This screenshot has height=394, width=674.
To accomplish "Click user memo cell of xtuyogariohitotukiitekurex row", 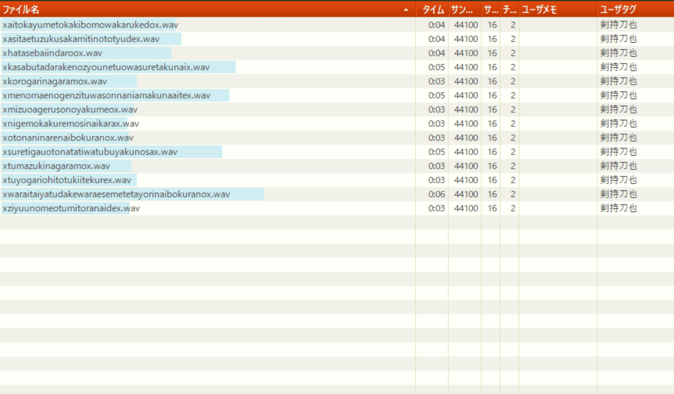I will pyautogui.click(x=558, y=180).
